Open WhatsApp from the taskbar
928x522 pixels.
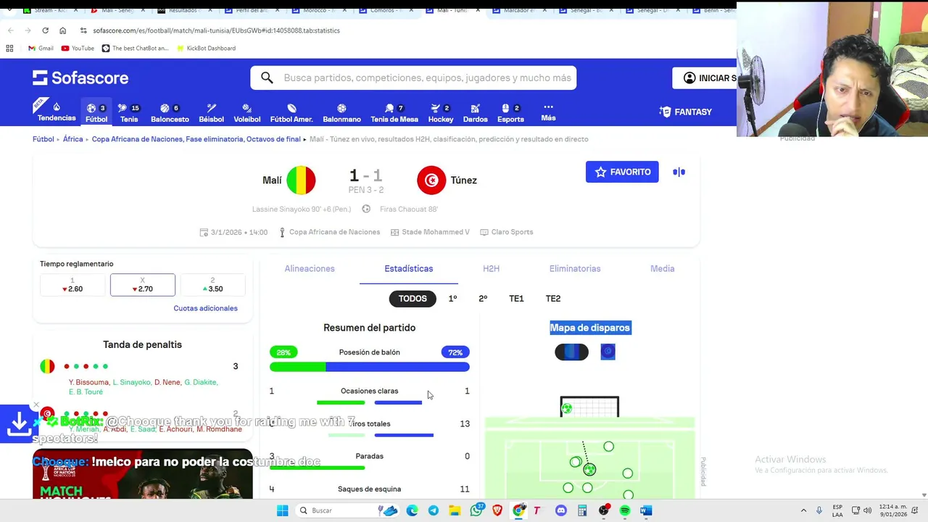[x=476, y=510]
